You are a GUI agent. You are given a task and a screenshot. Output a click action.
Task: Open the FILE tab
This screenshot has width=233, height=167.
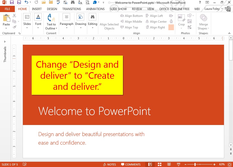click(8, 9)
